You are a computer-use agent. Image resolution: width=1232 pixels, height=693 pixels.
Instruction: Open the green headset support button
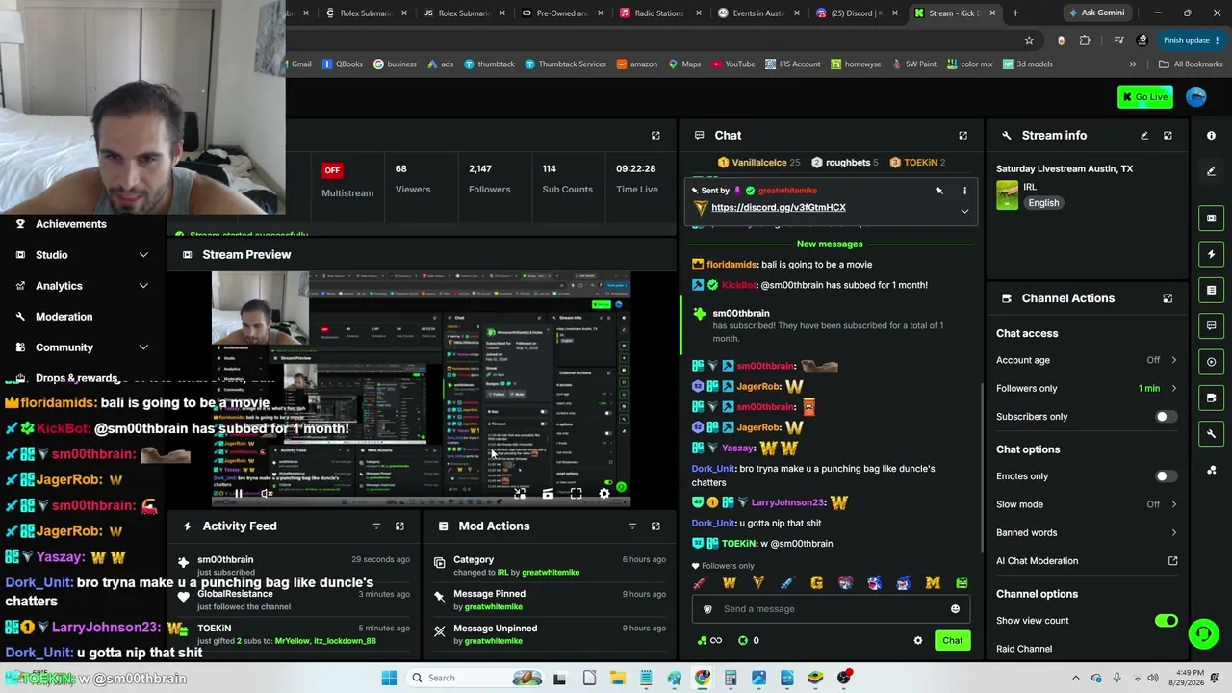tap(1203, 633)
